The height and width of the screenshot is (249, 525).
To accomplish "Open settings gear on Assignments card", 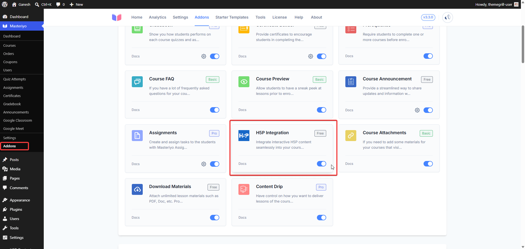I will (x=204, y=164).
